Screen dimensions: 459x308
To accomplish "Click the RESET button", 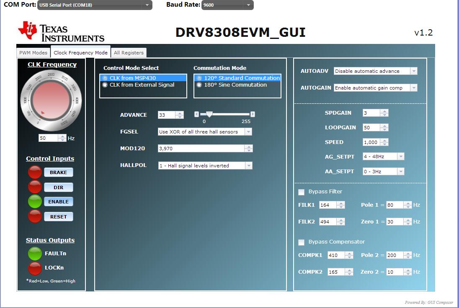I will [x=59, y=217].
